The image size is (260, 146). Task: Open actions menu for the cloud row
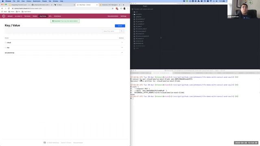point(122,43)
